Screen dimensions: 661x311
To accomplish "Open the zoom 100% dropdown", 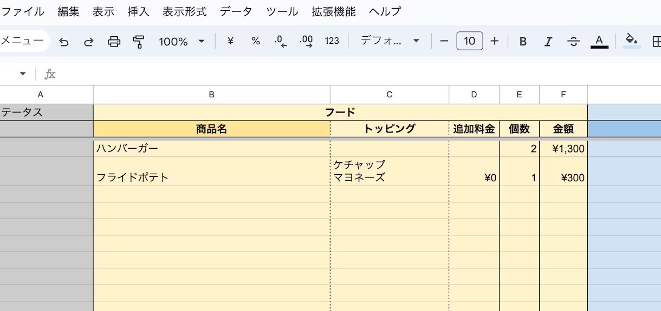I will point(182,41).
